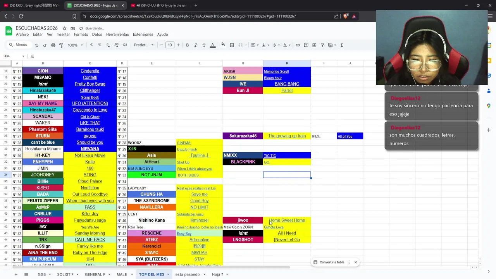Switch to the GENERAL F sheet tab
This screenshot has height=279, width=496.
(95, 274)
